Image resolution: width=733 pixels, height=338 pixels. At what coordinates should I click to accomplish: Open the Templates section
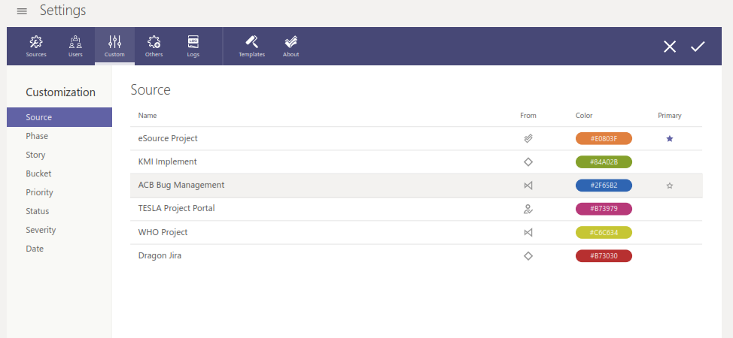251,46
